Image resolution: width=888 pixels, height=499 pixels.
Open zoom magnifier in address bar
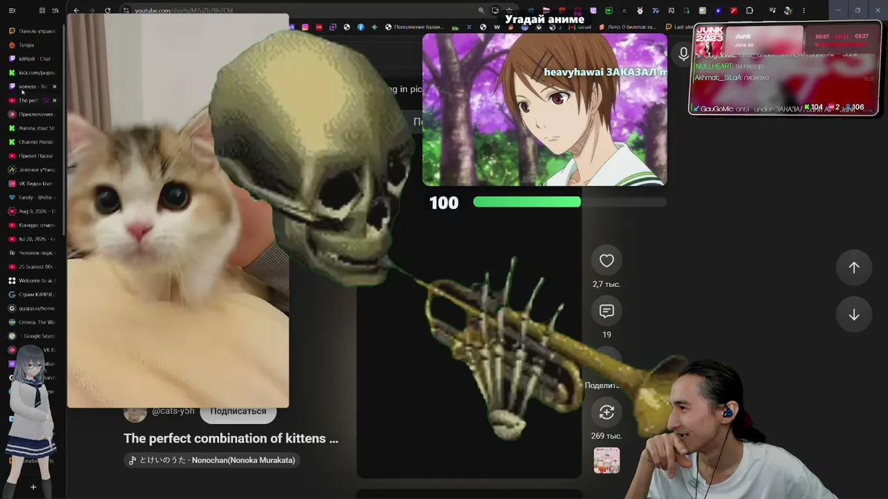pos(481,10)
